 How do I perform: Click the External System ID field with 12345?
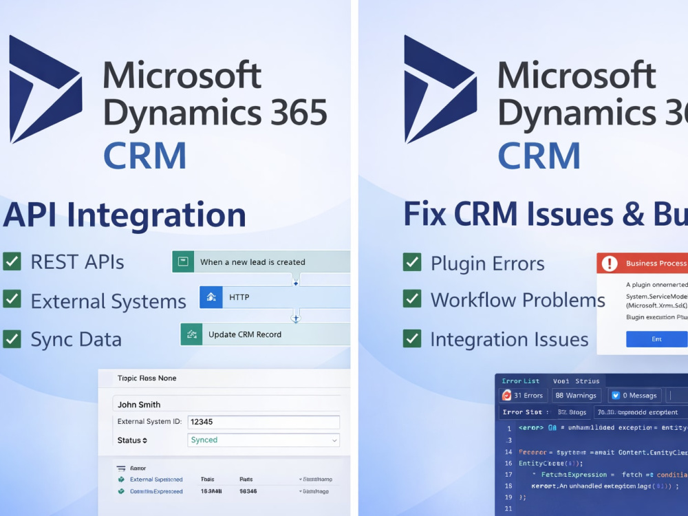(264, 422)
